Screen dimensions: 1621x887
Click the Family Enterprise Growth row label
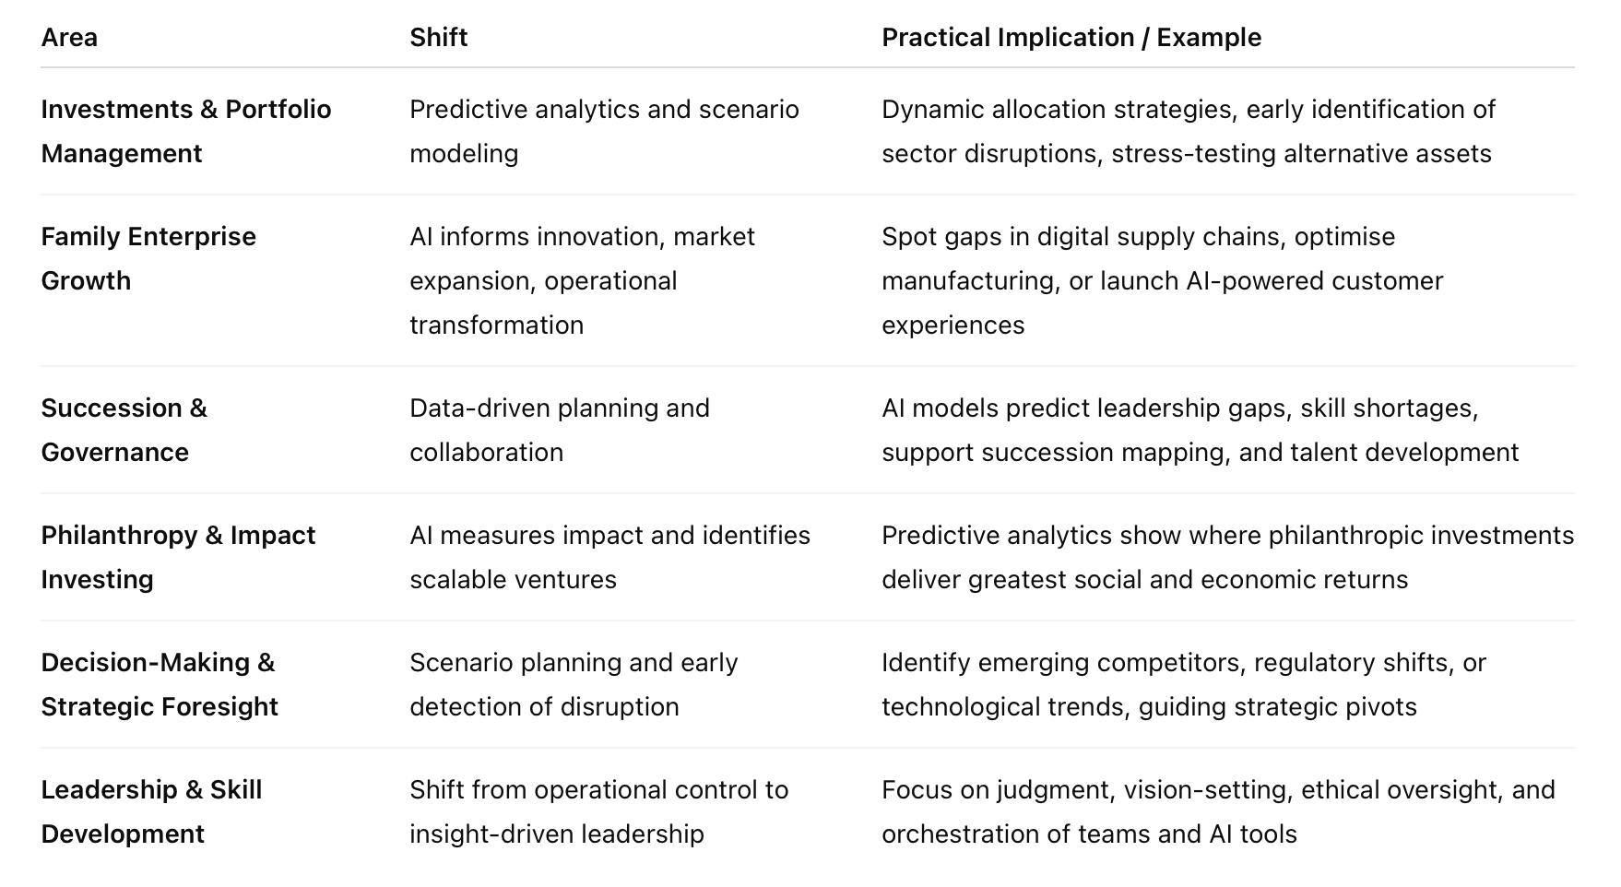pyautogui.click(x=148, y=258)
